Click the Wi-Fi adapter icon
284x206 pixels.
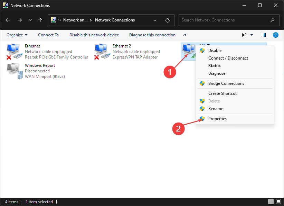(x=188, y=51)
